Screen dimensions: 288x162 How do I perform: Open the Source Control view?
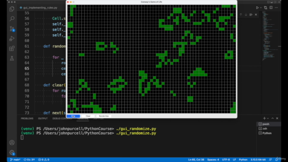click(12, 29)
